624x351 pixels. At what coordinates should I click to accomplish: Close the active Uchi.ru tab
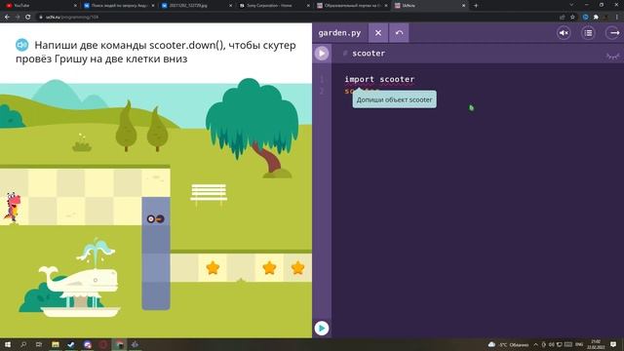coord(463,6)
